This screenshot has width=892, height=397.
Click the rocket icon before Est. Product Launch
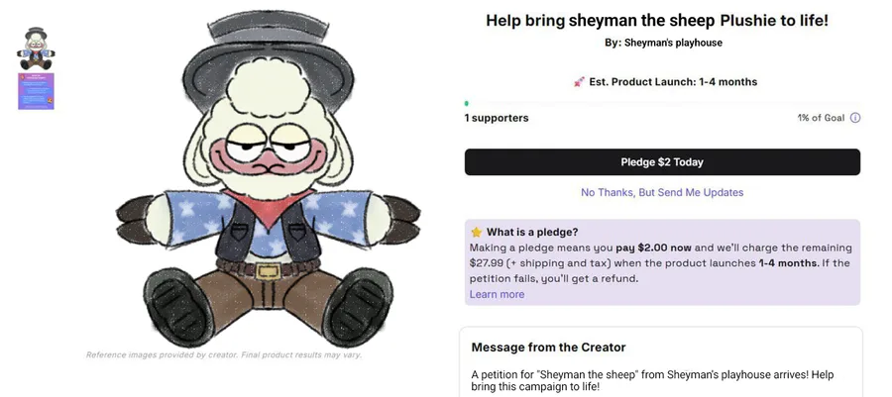coord(579,82)
